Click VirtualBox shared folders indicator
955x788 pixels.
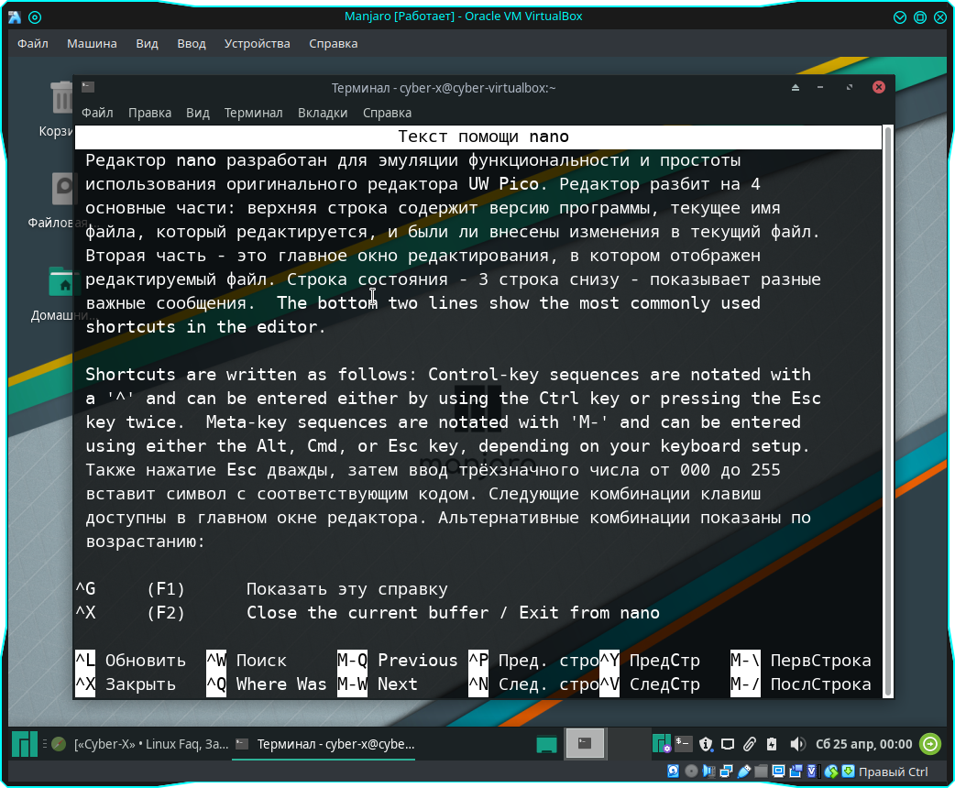tap(761, 771)
